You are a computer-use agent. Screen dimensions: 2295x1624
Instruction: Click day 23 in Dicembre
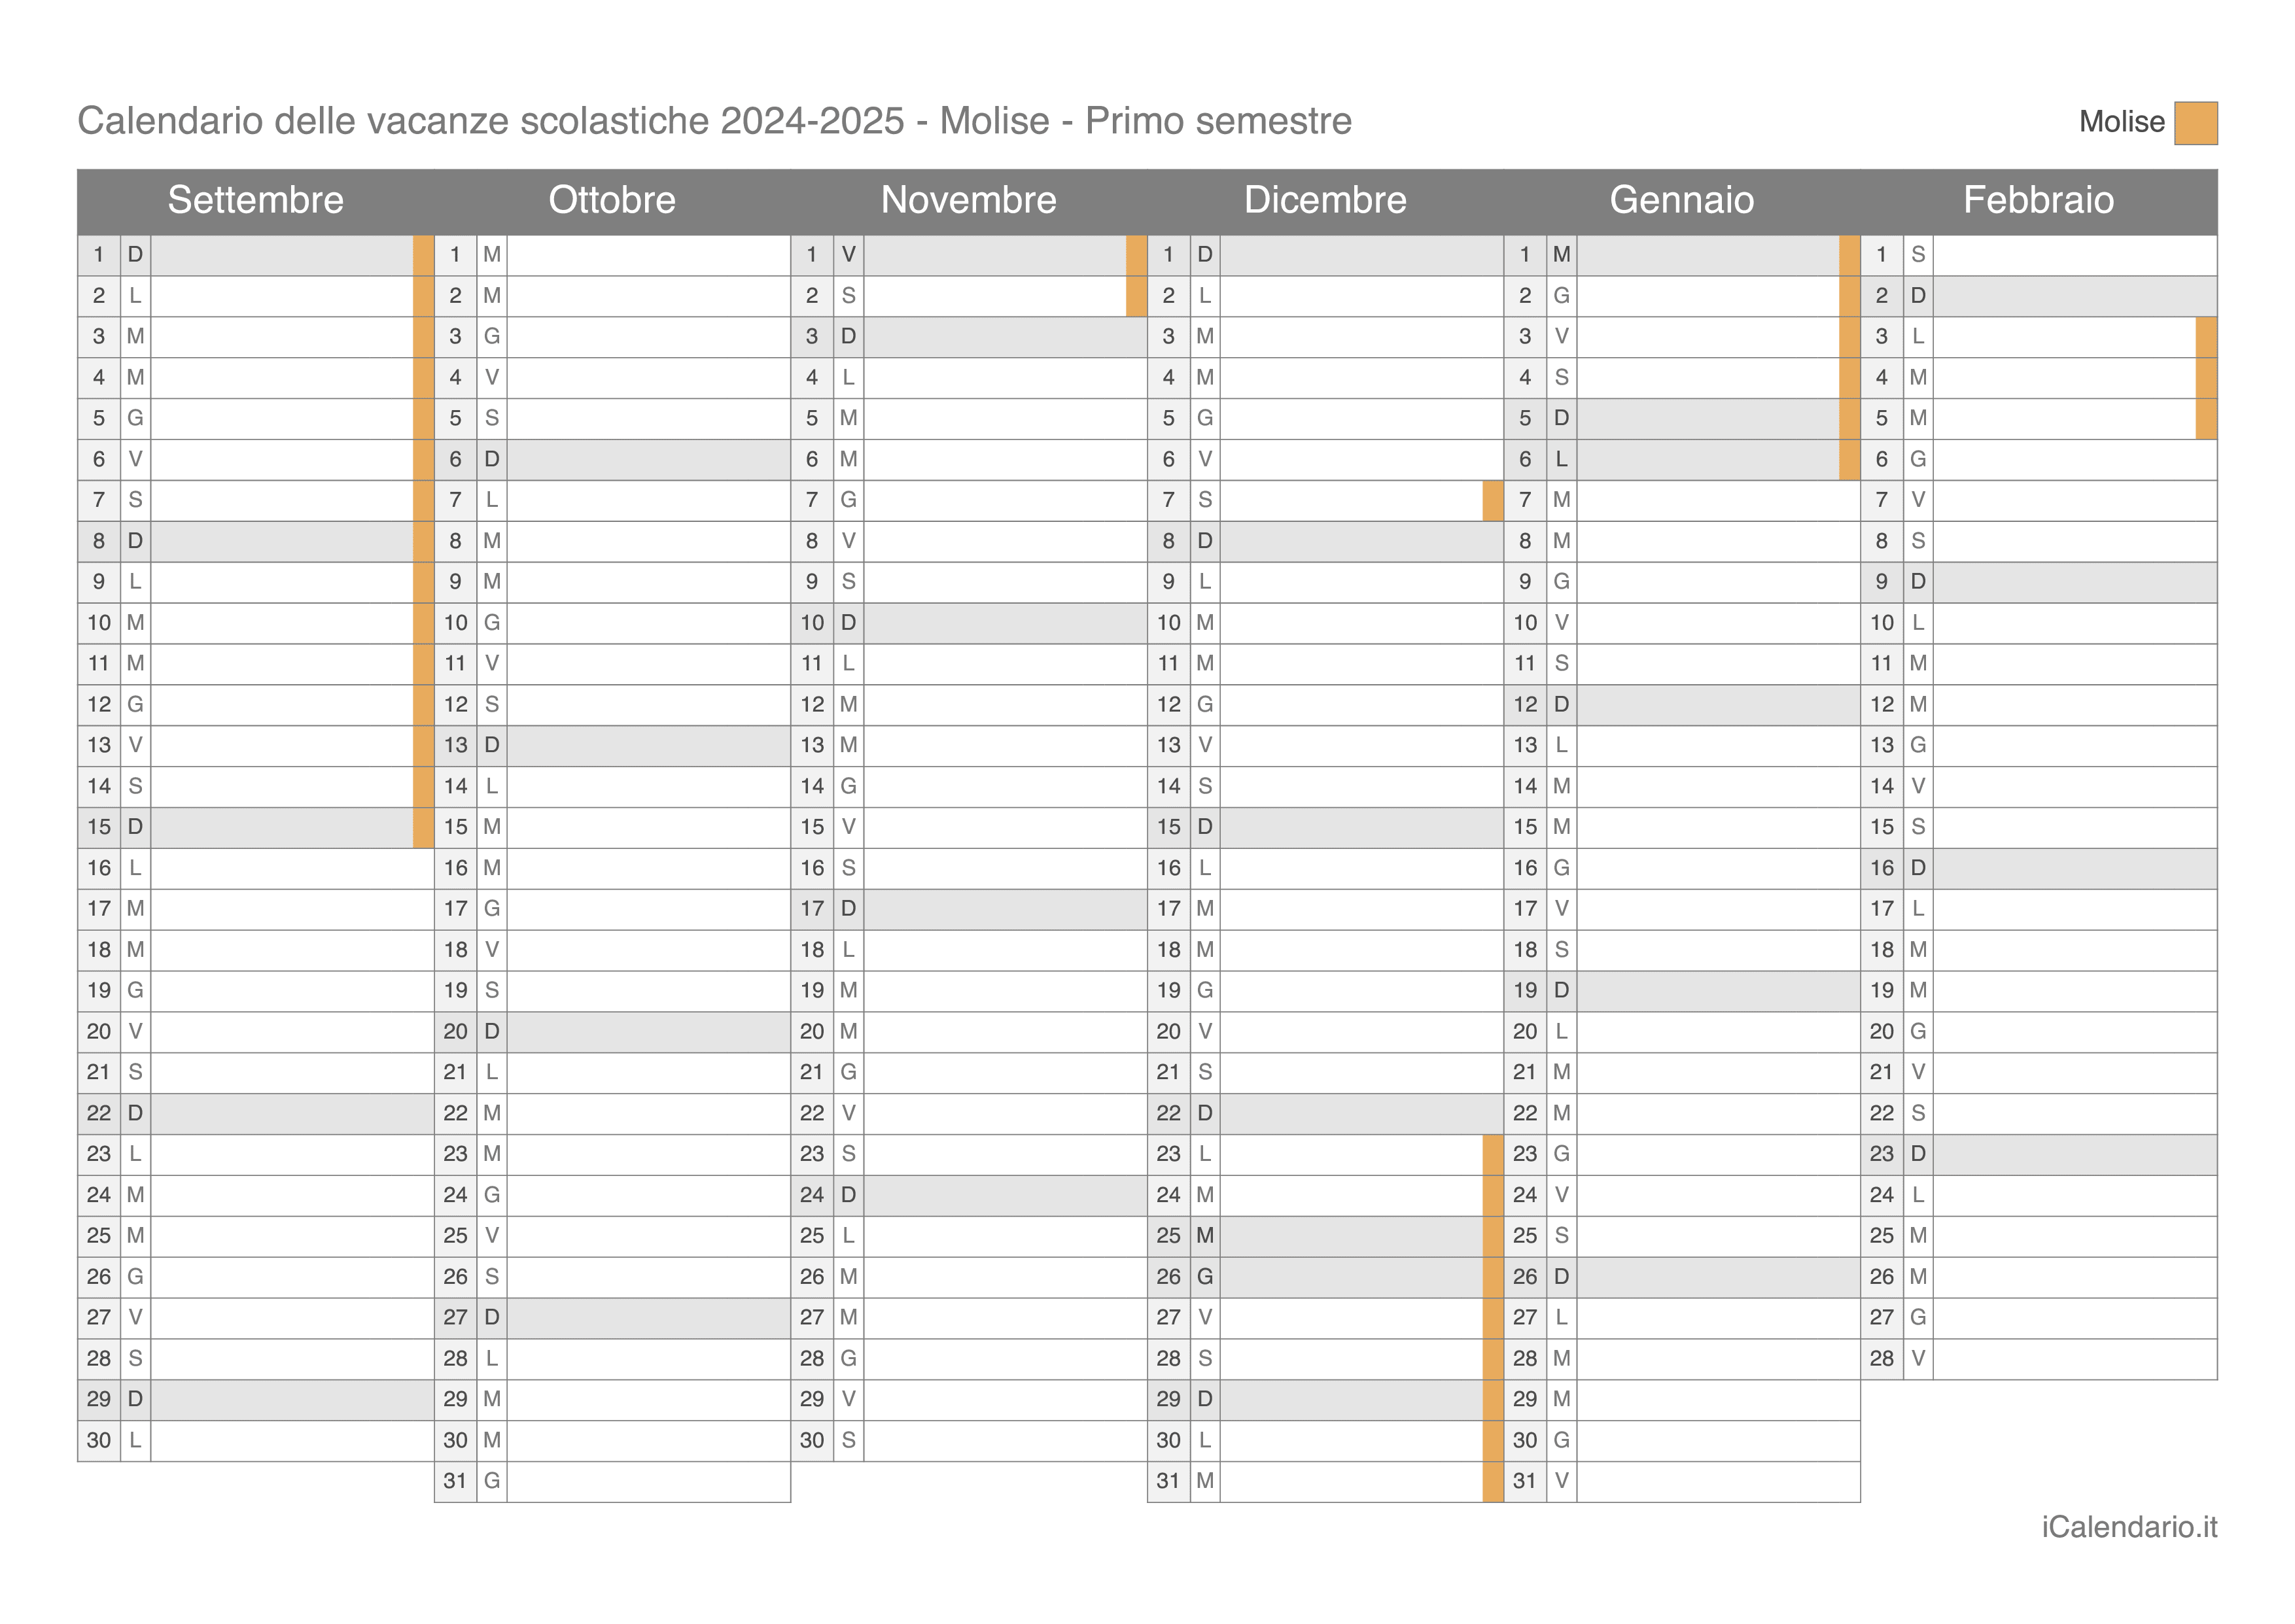click(x=1168, y=1154)
